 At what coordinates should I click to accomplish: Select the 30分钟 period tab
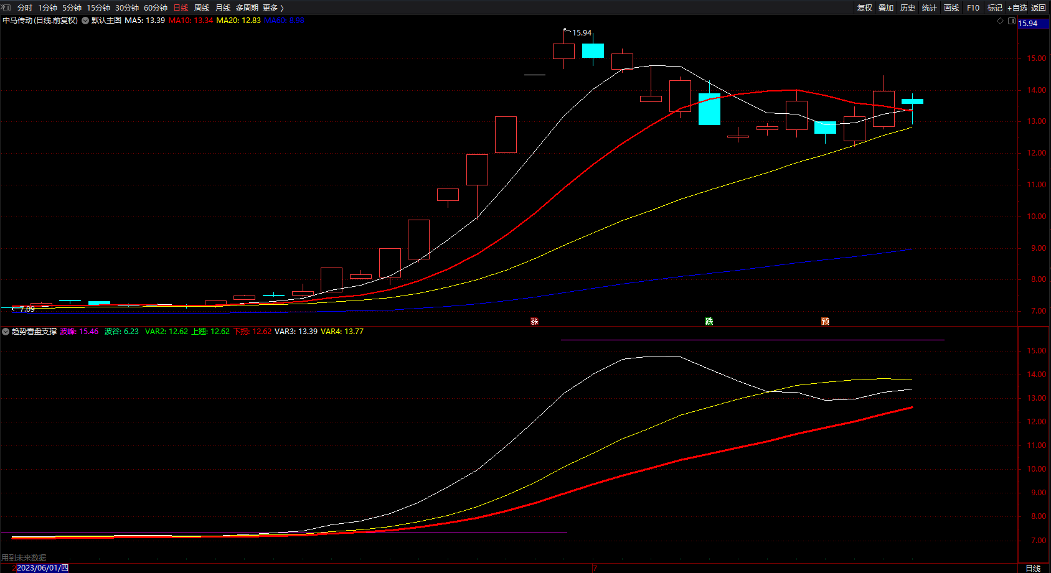point(127,8)
